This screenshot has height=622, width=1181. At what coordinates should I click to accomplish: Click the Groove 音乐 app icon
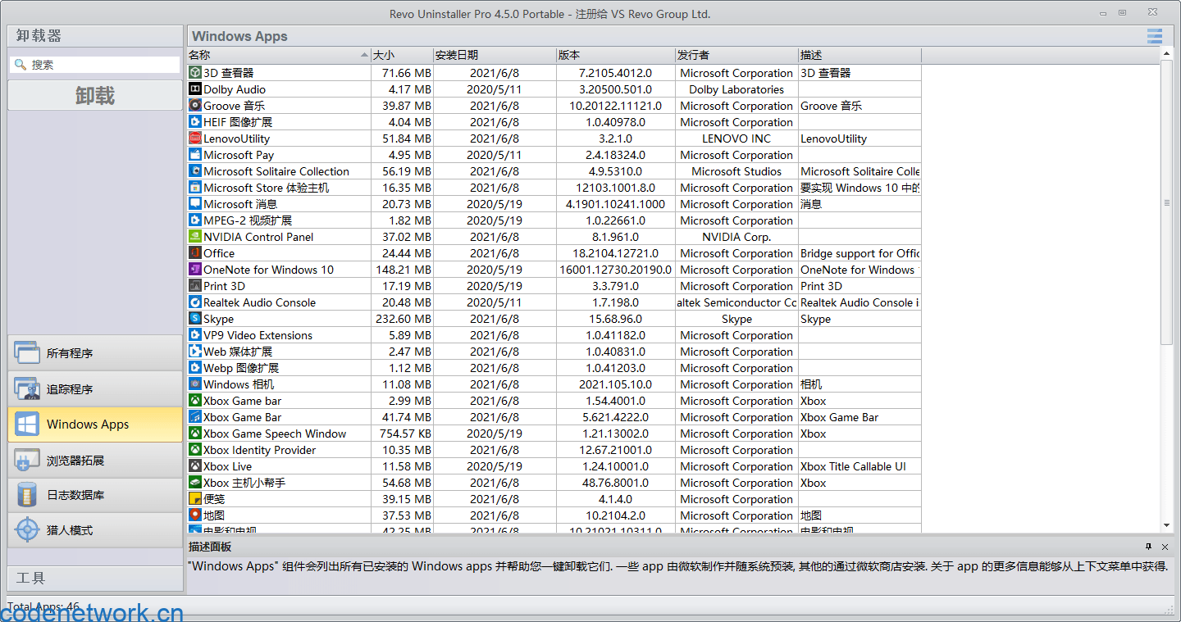195,106
